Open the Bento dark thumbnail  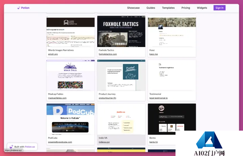172,119
